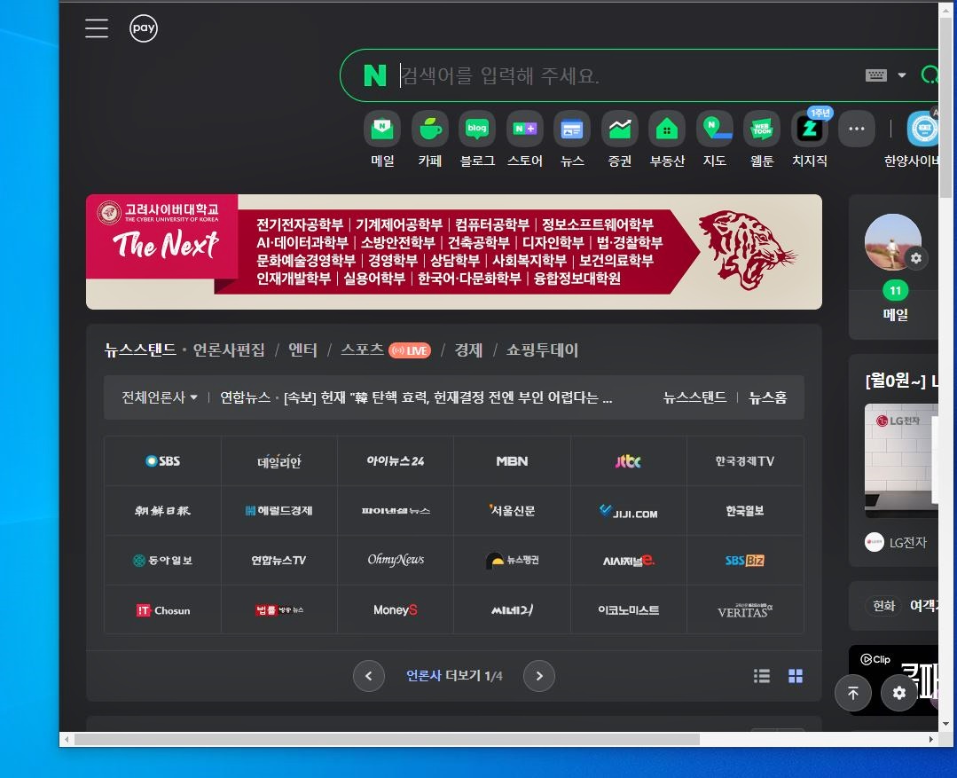
Task: Open the 파이낸셜뉴스 press logo
Action: (396, 510)
